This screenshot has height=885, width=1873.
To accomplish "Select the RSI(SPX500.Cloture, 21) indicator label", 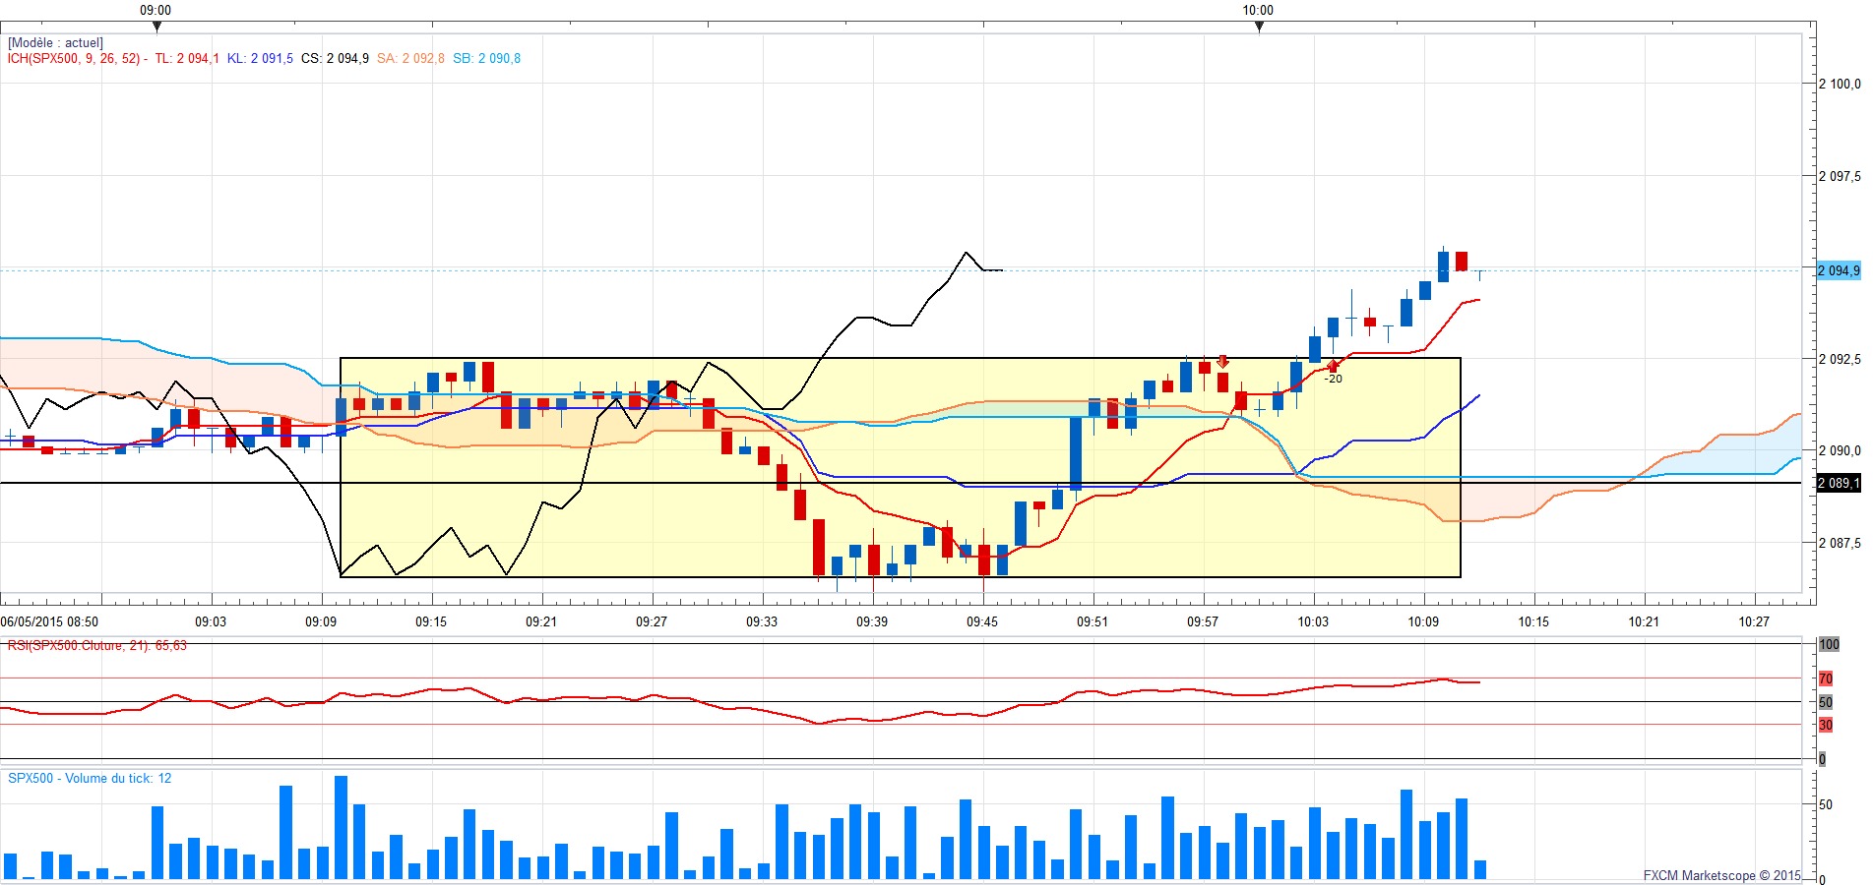I will coord(96,646).
